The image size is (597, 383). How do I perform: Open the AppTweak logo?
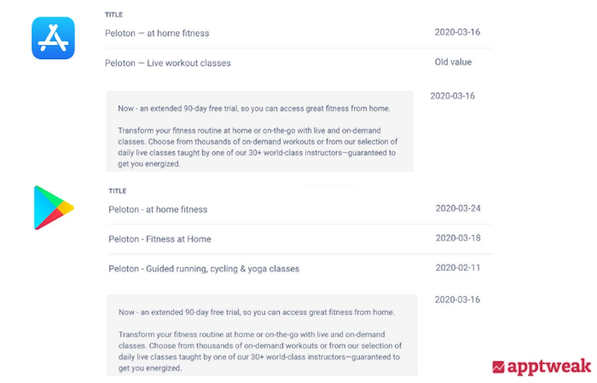click(x=541, y=367)
